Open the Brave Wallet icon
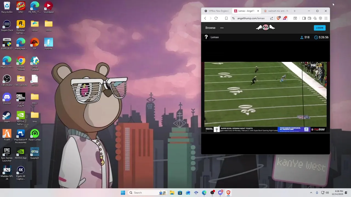 click(309, 18)
